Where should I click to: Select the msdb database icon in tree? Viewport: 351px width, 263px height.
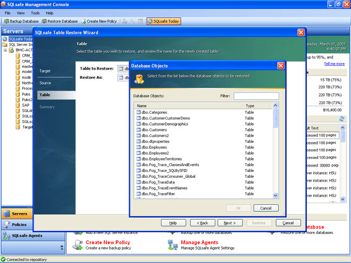click(18, 78)
